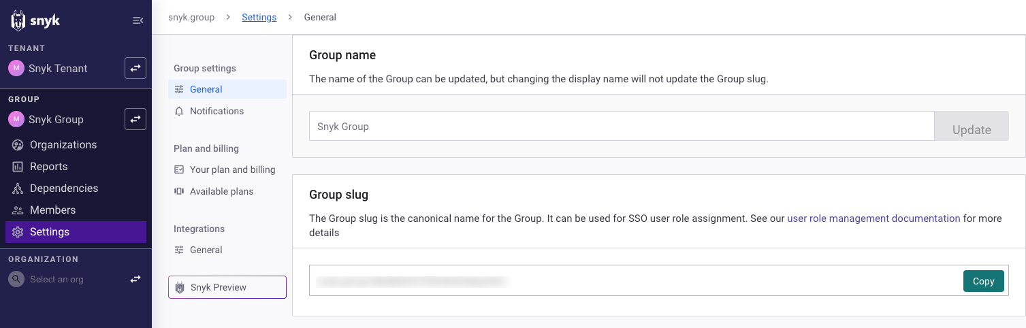The height and width of the screenshot is (328, 1026).
Task: Collapse the sidebar navigation menu icon
Action: point(138,20)
